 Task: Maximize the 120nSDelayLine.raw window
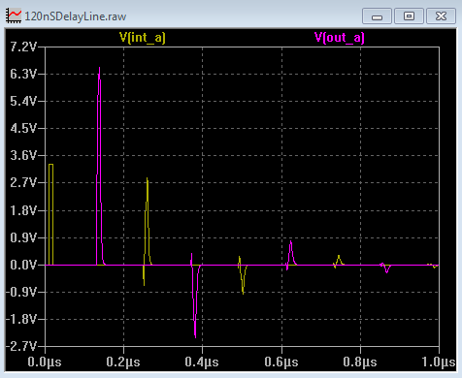(x=409, y=16)
